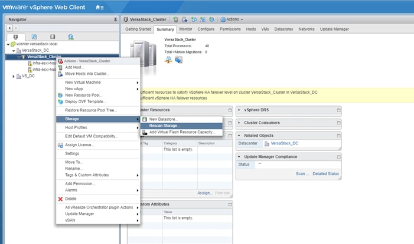This screenshot has height=244, width=414.
Task: Click the Detailed Status link
Action: pyautogui.click(x=325, y=174)
